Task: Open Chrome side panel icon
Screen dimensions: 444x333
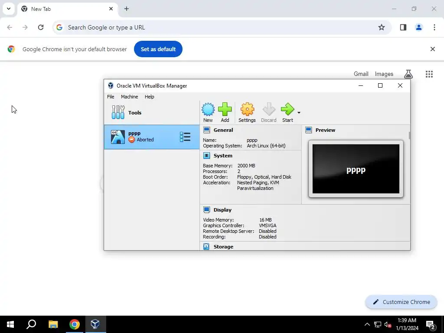Action: coord(403,27)
